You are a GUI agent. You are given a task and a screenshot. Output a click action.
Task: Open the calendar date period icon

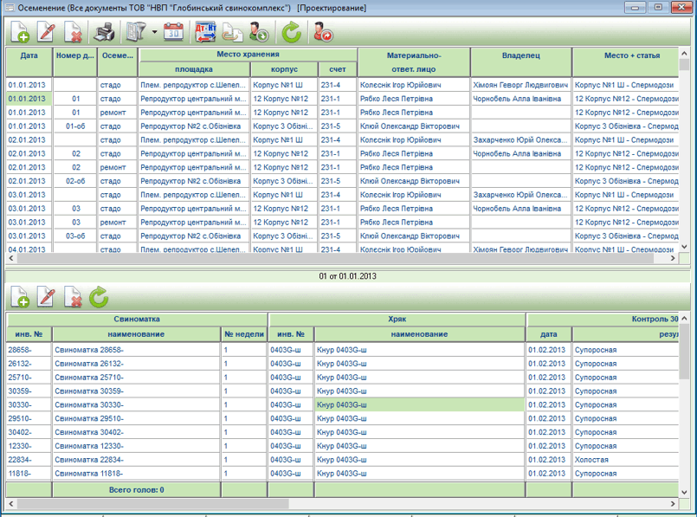coord(174,33)
